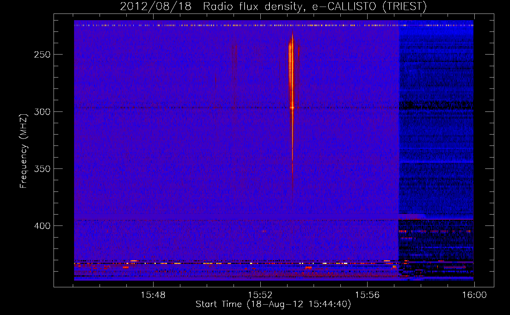Click the '15:56' time axis label
This screenshot has width=510, height=315.
pyautogui.click(x=367, y=295)
